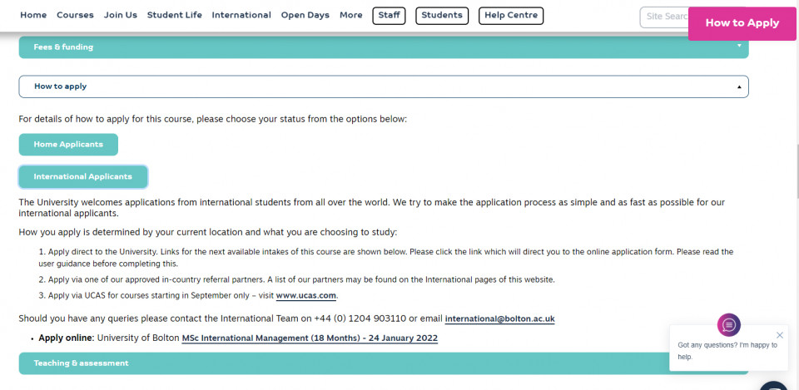Open the Student Life menu
The height and width of the screenshot is (390, 799).
coord(174,15)
